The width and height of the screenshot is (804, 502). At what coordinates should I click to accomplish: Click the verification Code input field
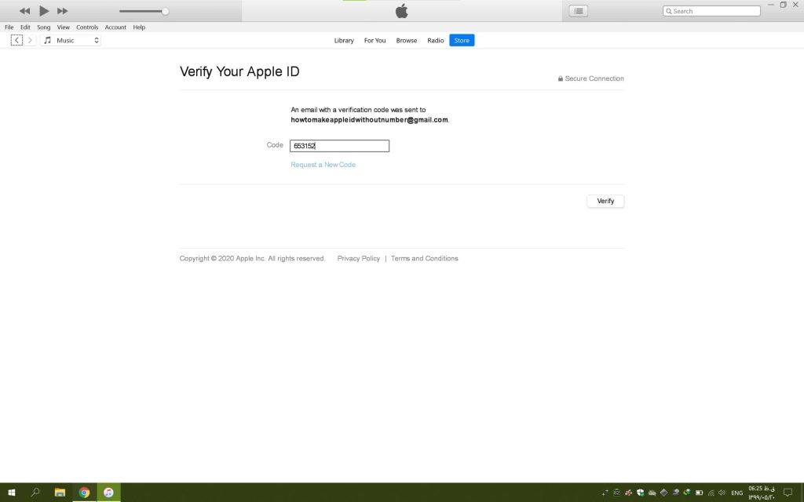click(339, 146)
